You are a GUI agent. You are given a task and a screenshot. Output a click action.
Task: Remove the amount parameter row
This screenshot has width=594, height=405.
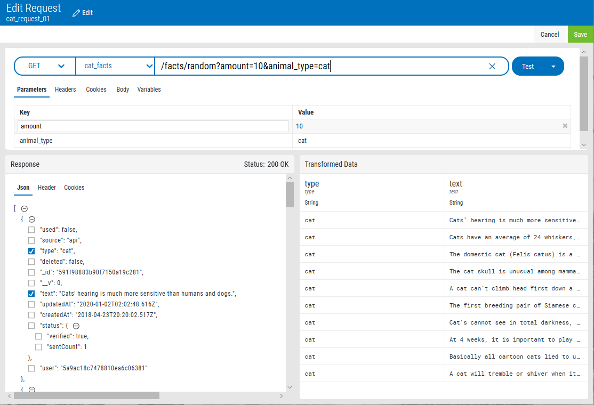point(565,126)
